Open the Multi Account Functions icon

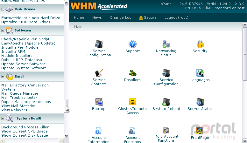coord(166,130)
